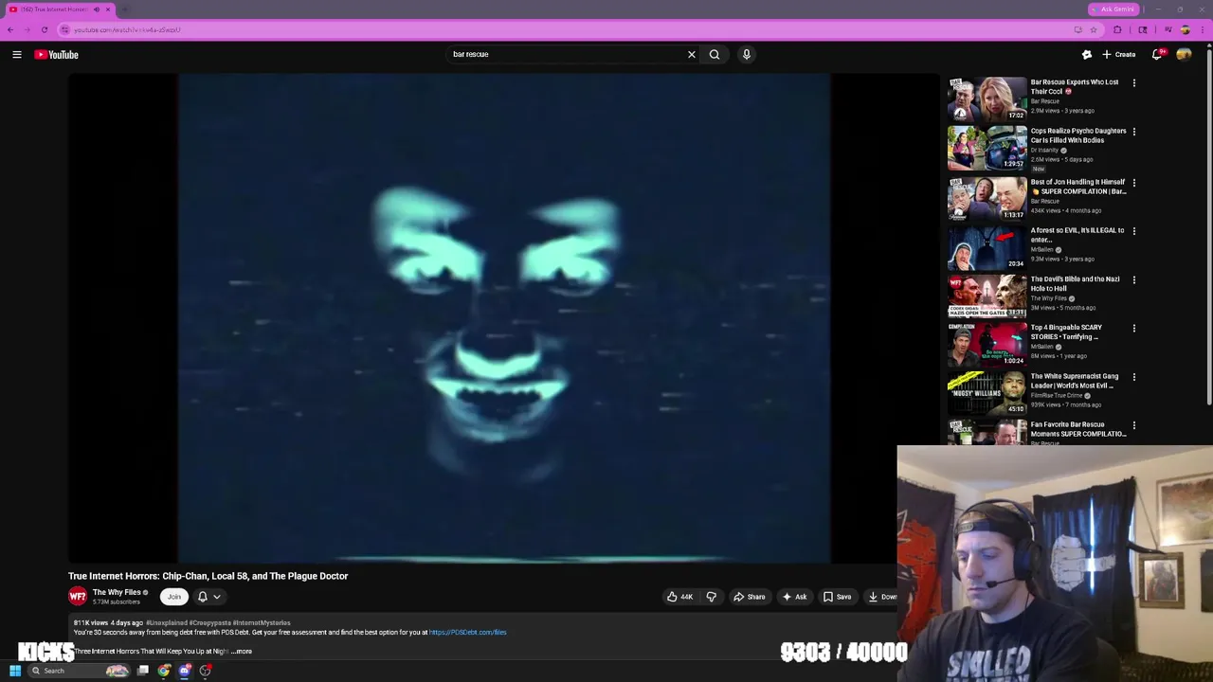Join The Why Files channel membership
This screenshot has height=682, width=1213.
pyautogui.click(x=173, y=597)
